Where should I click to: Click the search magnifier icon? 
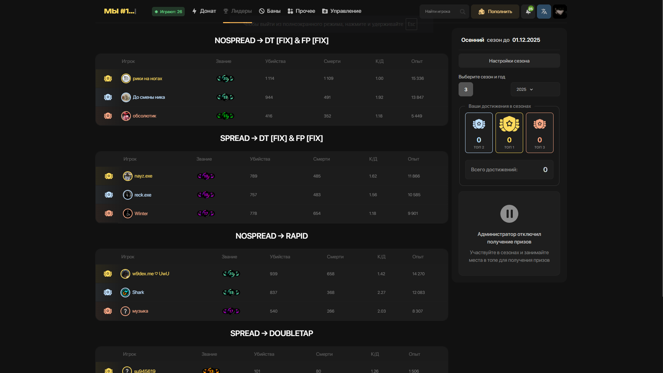[463, 12]
